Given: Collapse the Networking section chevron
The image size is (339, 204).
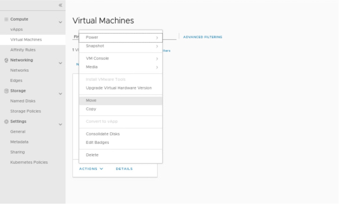Looking at the screenshot, I should point(60,63).
